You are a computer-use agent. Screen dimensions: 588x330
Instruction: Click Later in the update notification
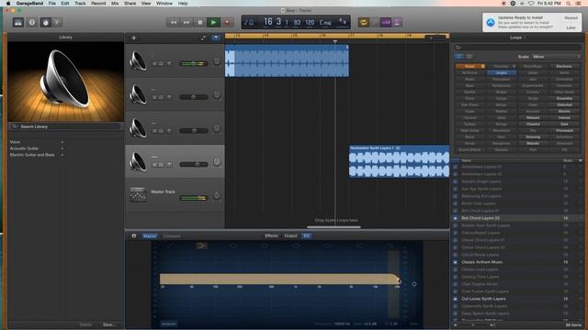click(571, 27)
